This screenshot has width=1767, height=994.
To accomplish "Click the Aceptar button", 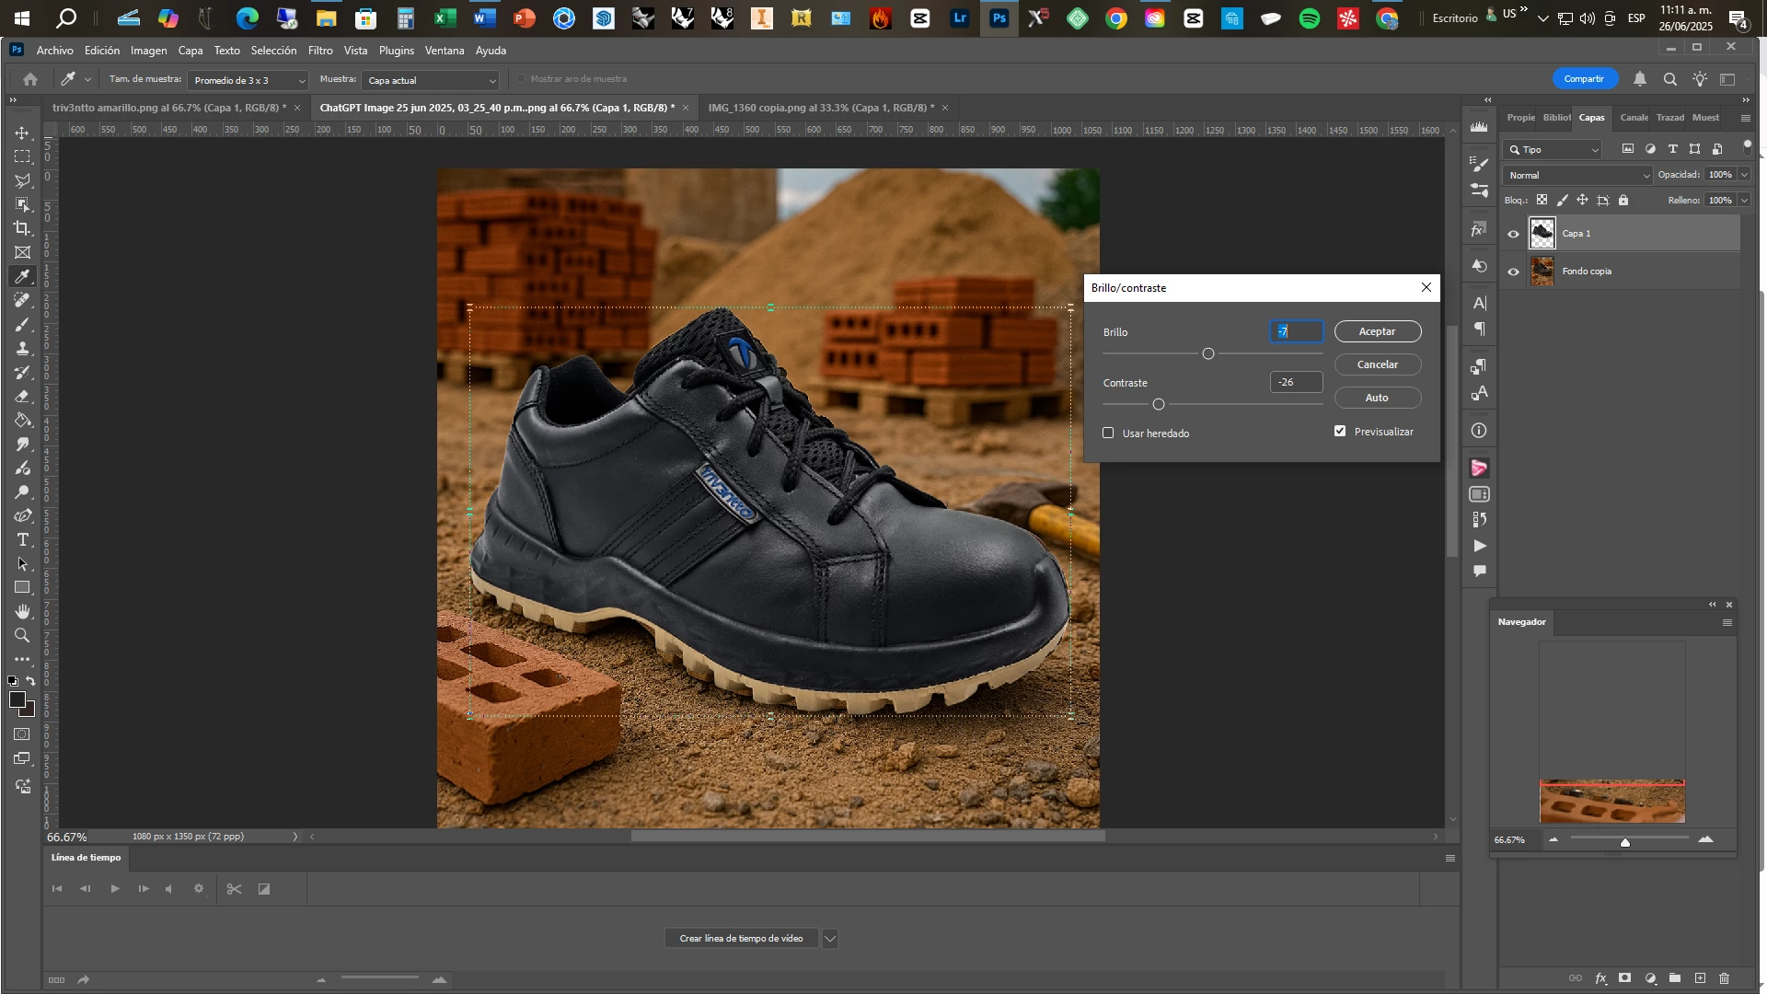I will 1377,331.
